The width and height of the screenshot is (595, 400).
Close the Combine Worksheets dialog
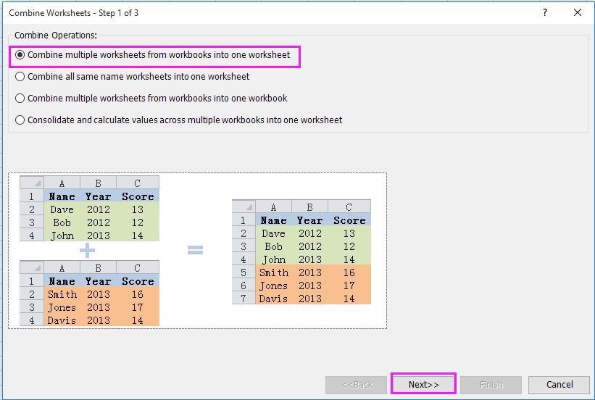click(x=578, y=12)
